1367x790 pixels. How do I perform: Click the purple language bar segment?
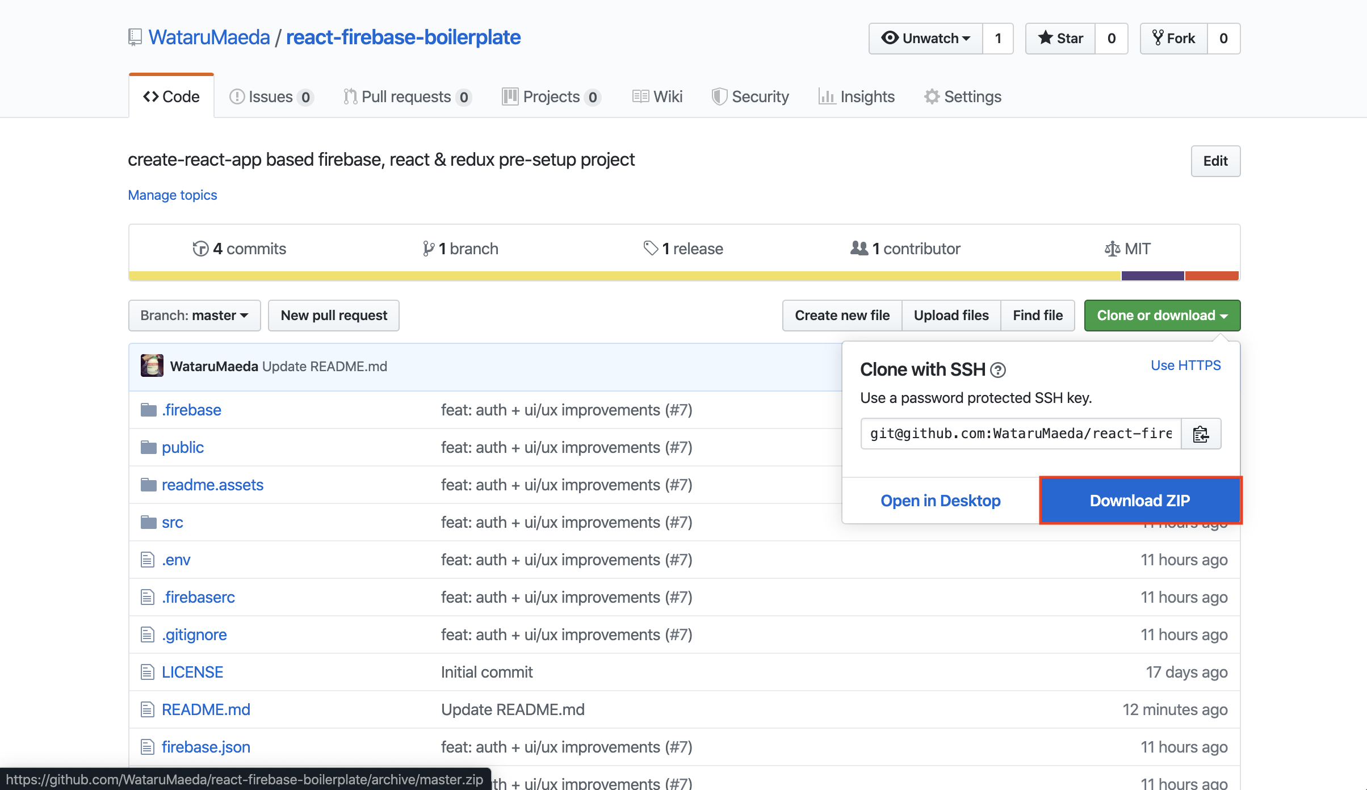click(1153, 276)
